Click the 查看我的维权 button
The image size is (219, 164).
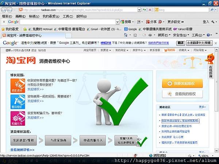click(x=182, y=94)
